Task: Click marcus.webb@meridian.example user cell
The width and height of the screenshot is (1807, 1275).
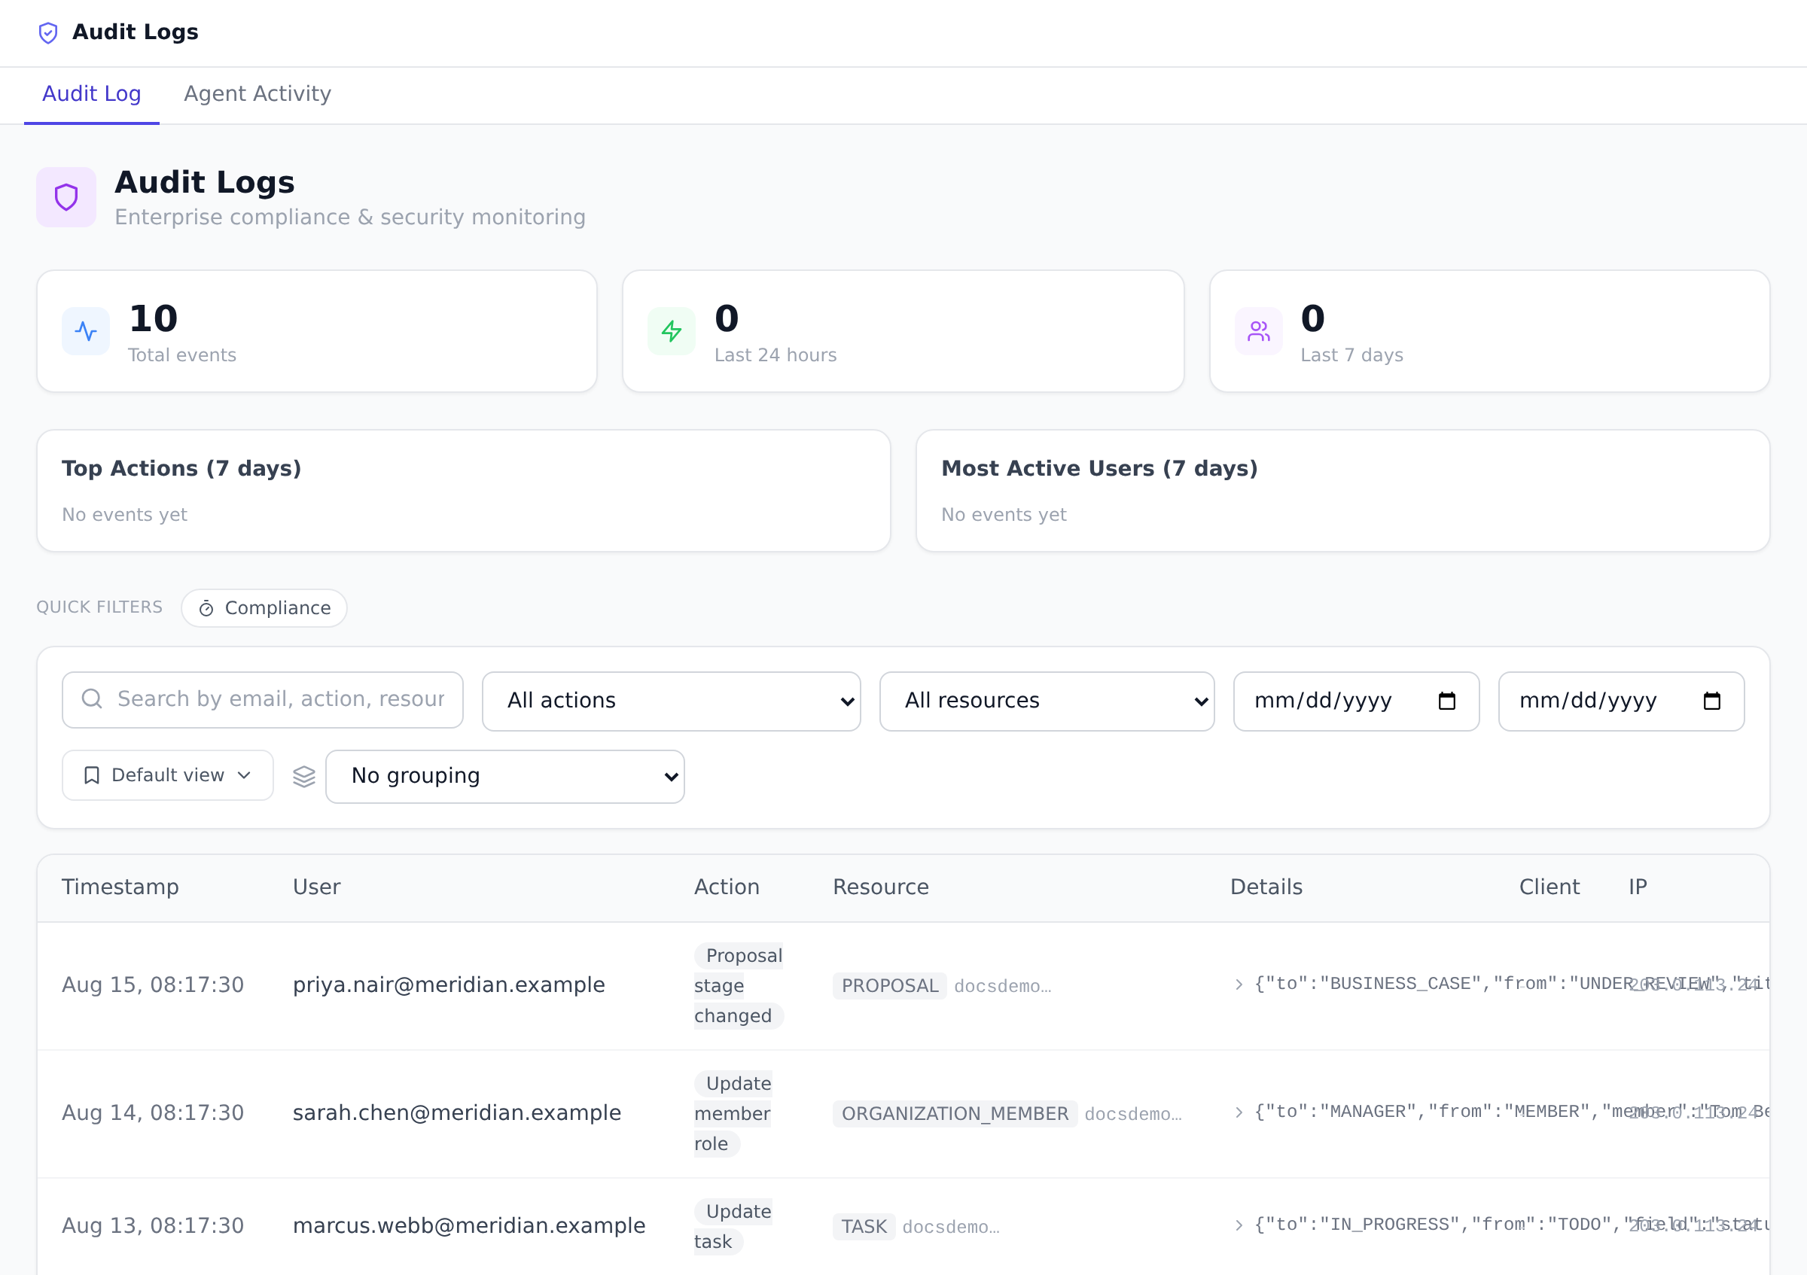Action: coord(468,1225)
